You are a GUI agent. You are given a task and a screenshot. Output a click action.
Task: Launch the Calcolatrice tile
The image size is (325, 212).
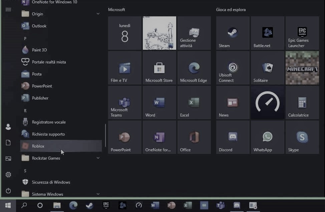pyautogui.click(x=302, y=102)
